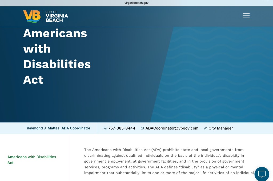Screen dimensions: 273x181
Task: Click the VB wave logo
Action: (32, 16)
